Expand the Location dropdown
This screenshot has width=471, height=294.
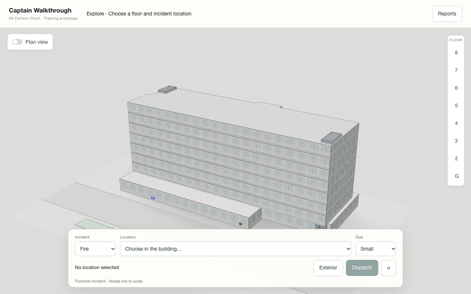click(235, 249)
